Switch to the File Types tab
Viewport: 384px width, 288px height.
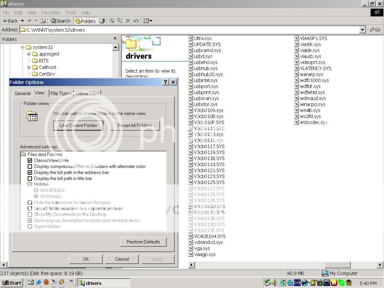click(61, 93)
